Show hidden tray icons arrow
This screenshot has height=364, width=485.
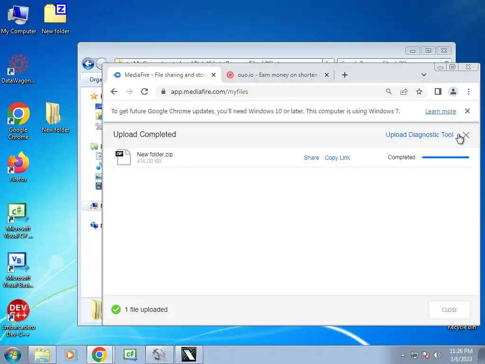coord(403,355)
